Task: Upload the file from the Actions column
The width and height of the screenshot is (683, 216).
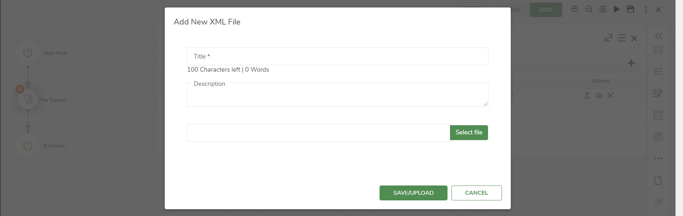Action: pyautogui.click(x=587, y=95)
